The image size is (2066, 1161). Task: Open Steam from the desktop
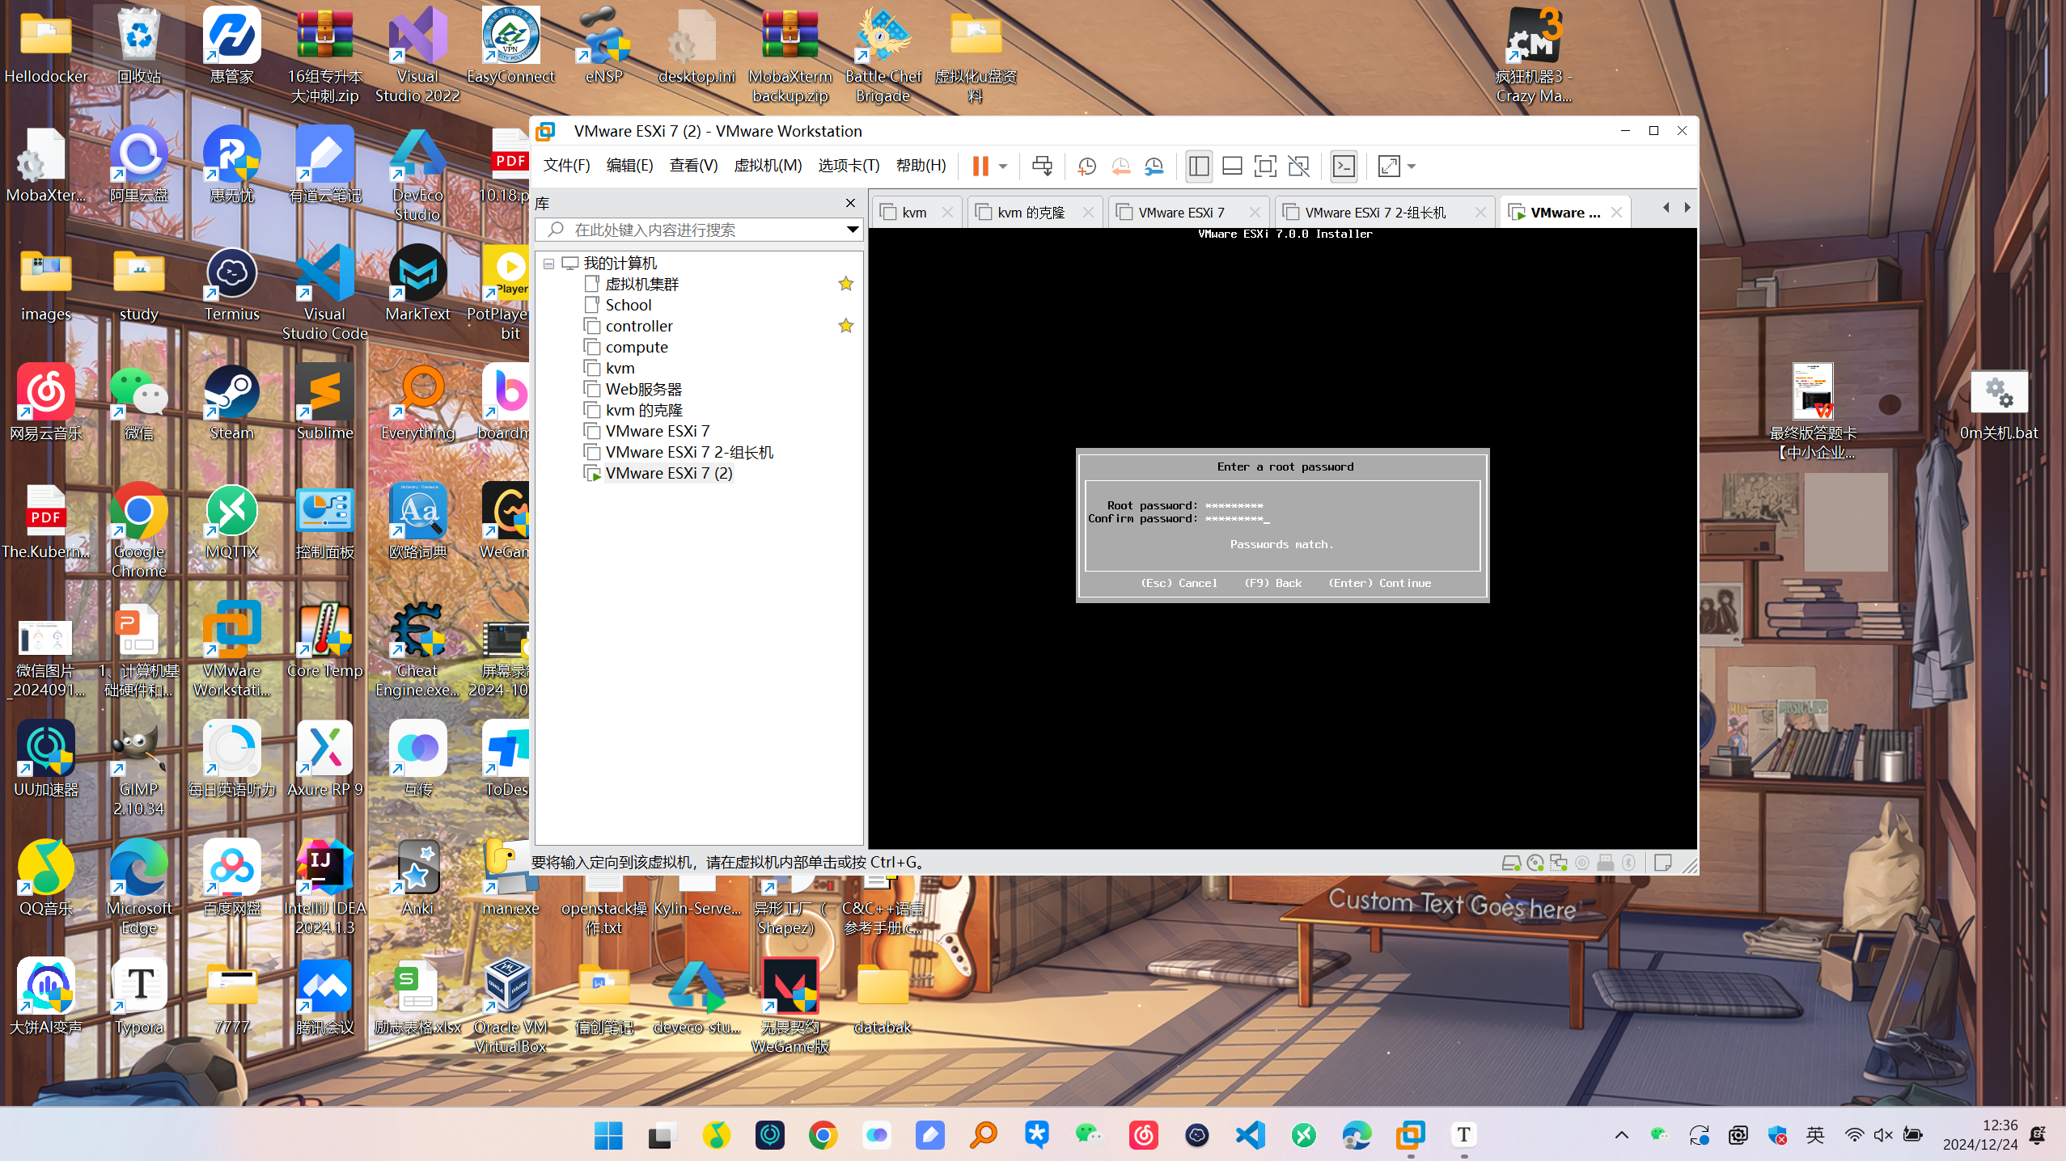pyautogui.click(x=231, y=404)
